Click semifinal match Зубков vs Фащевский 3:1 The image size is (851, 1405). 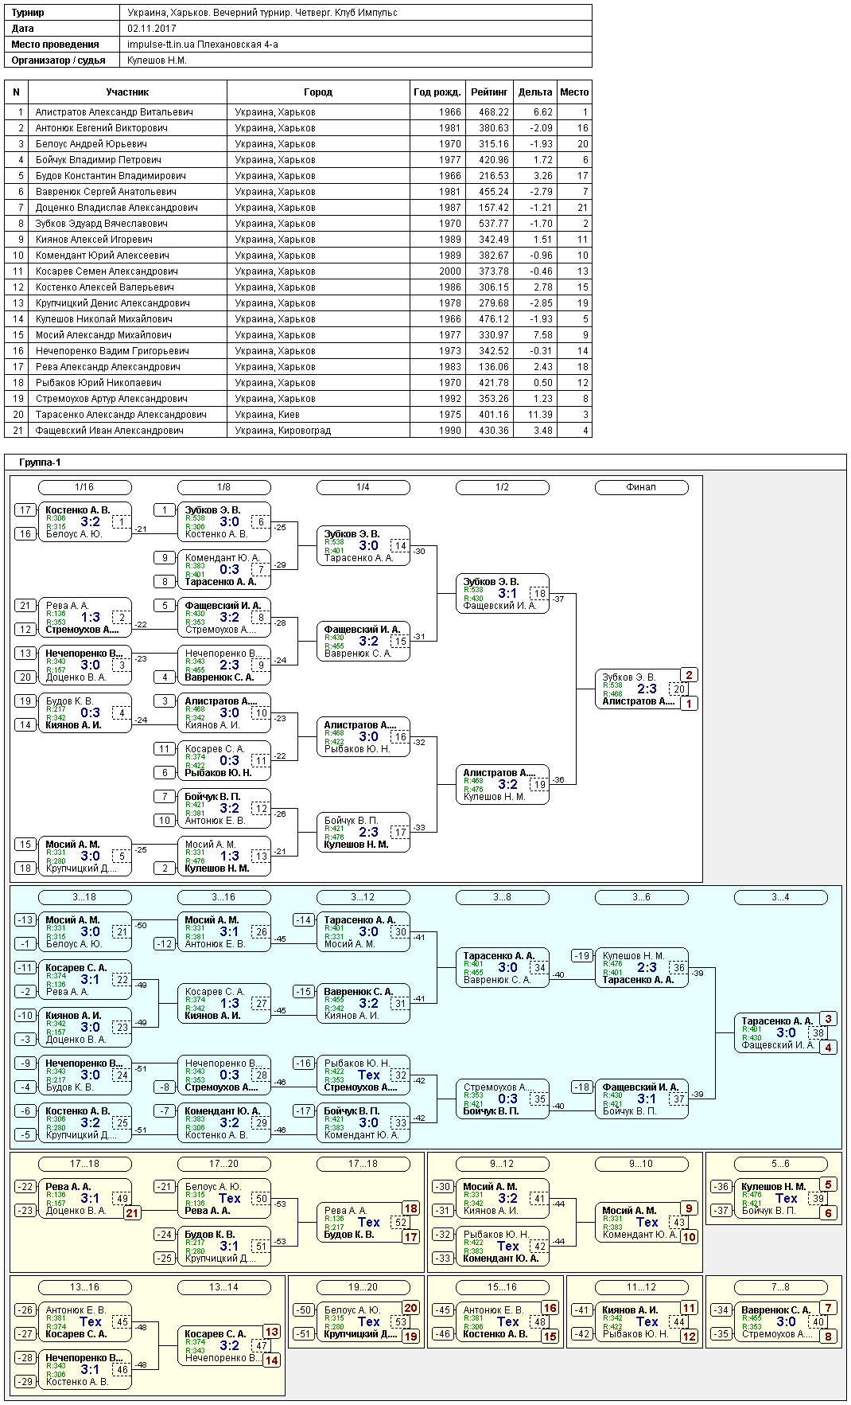(x=502, y=594)
